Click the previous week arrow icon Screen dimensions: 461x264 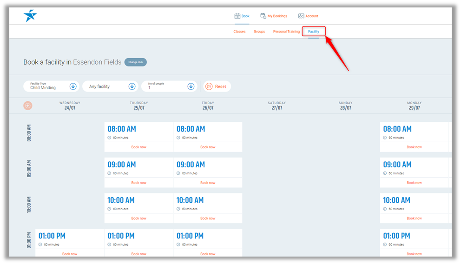point(28,106)
